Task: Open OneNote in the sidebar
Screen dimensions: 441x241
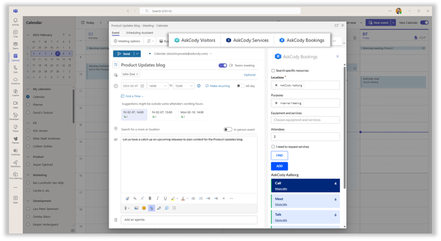Action: click(16, 152)
